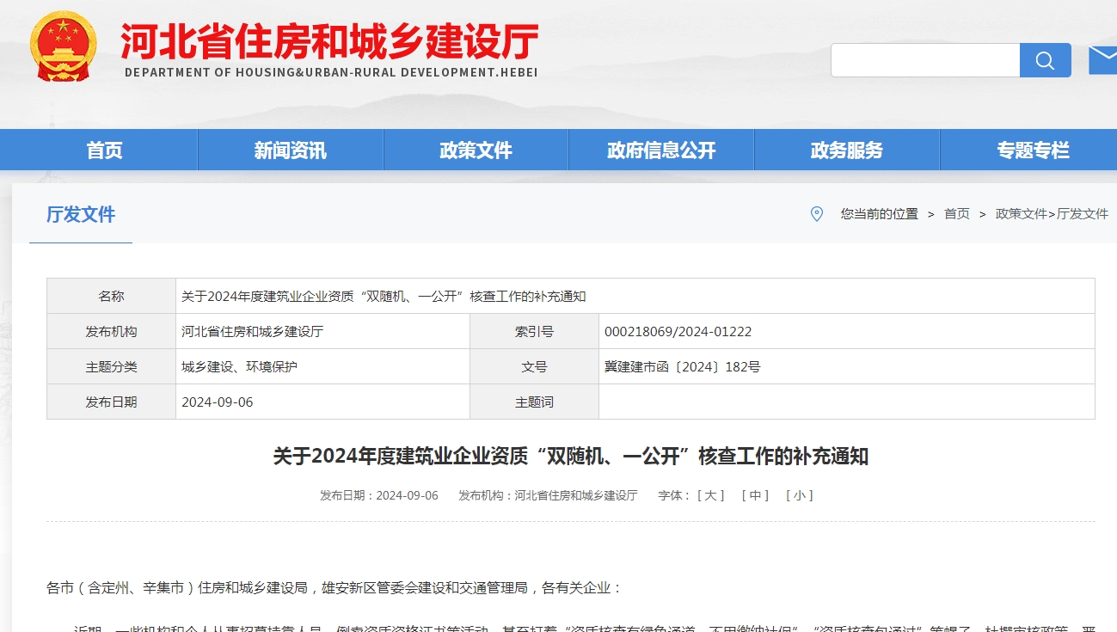The image size is (1117, 632).
Task: Click the envelope icon at top right
Action: (1108, 60)
